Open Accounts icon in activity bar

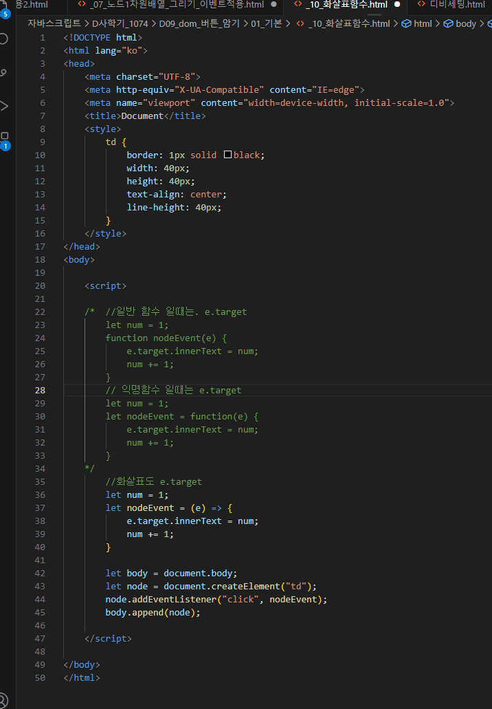[x=4, y=701]
